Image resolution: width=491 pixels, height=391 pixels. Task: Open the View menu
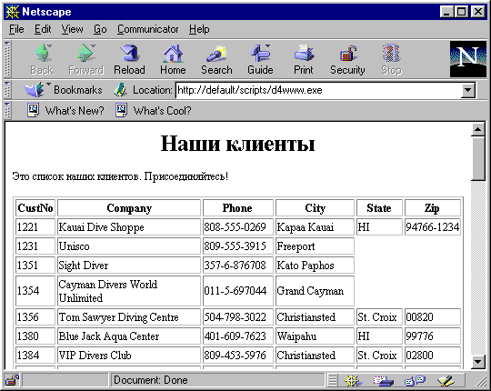point(72,29)
